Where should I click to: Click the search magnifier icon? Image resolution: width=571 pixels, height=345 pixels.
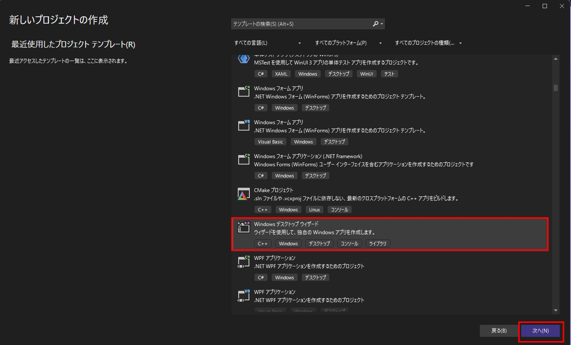(x=375, y=24)
